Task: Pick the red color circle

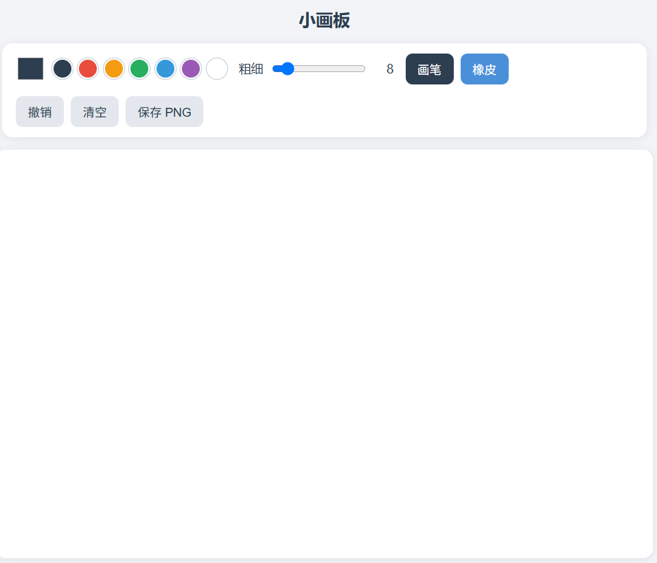Action: point(88,69)
